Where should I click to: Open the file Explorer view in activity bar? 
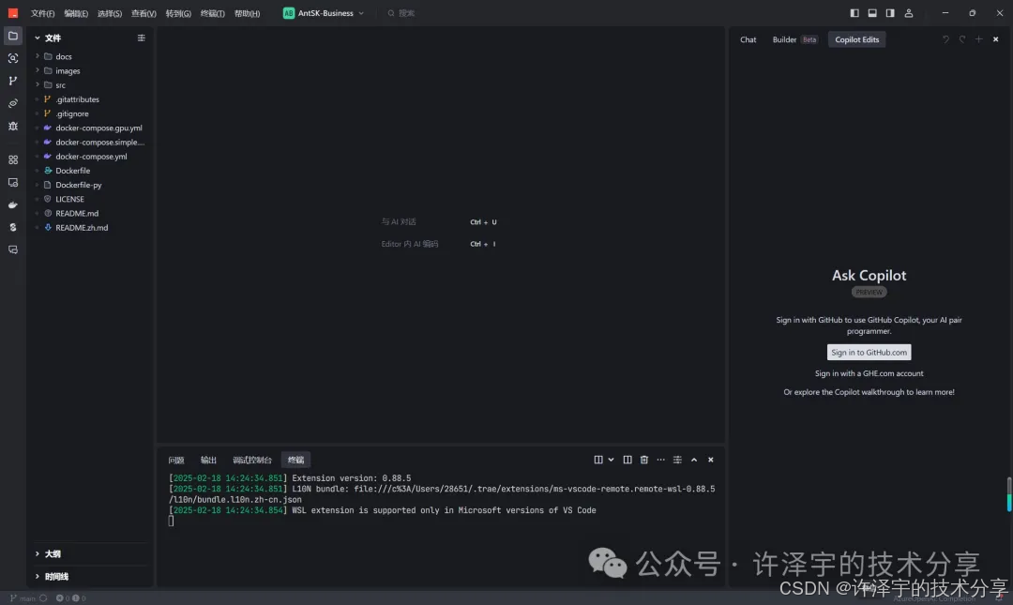pyautogui.click(x=13, y=37)
